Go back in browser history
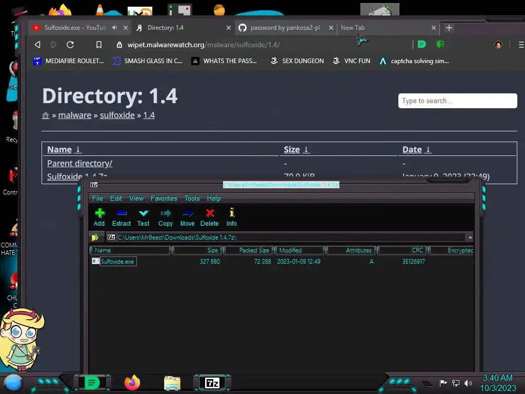Image resolution: width=525 pixels, height=394 pixels. (x=37, y=45)
